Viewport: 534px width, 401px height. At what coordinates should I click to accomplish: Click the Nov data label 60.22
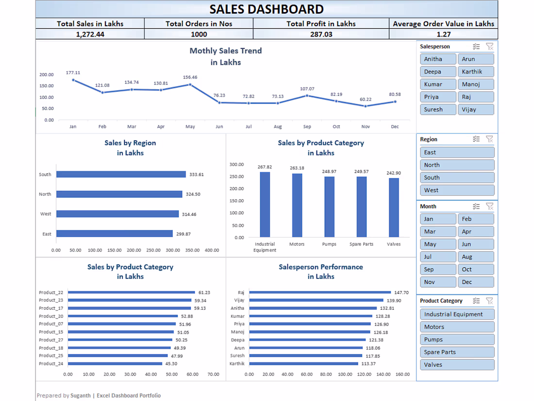click(x=366, y=100)
